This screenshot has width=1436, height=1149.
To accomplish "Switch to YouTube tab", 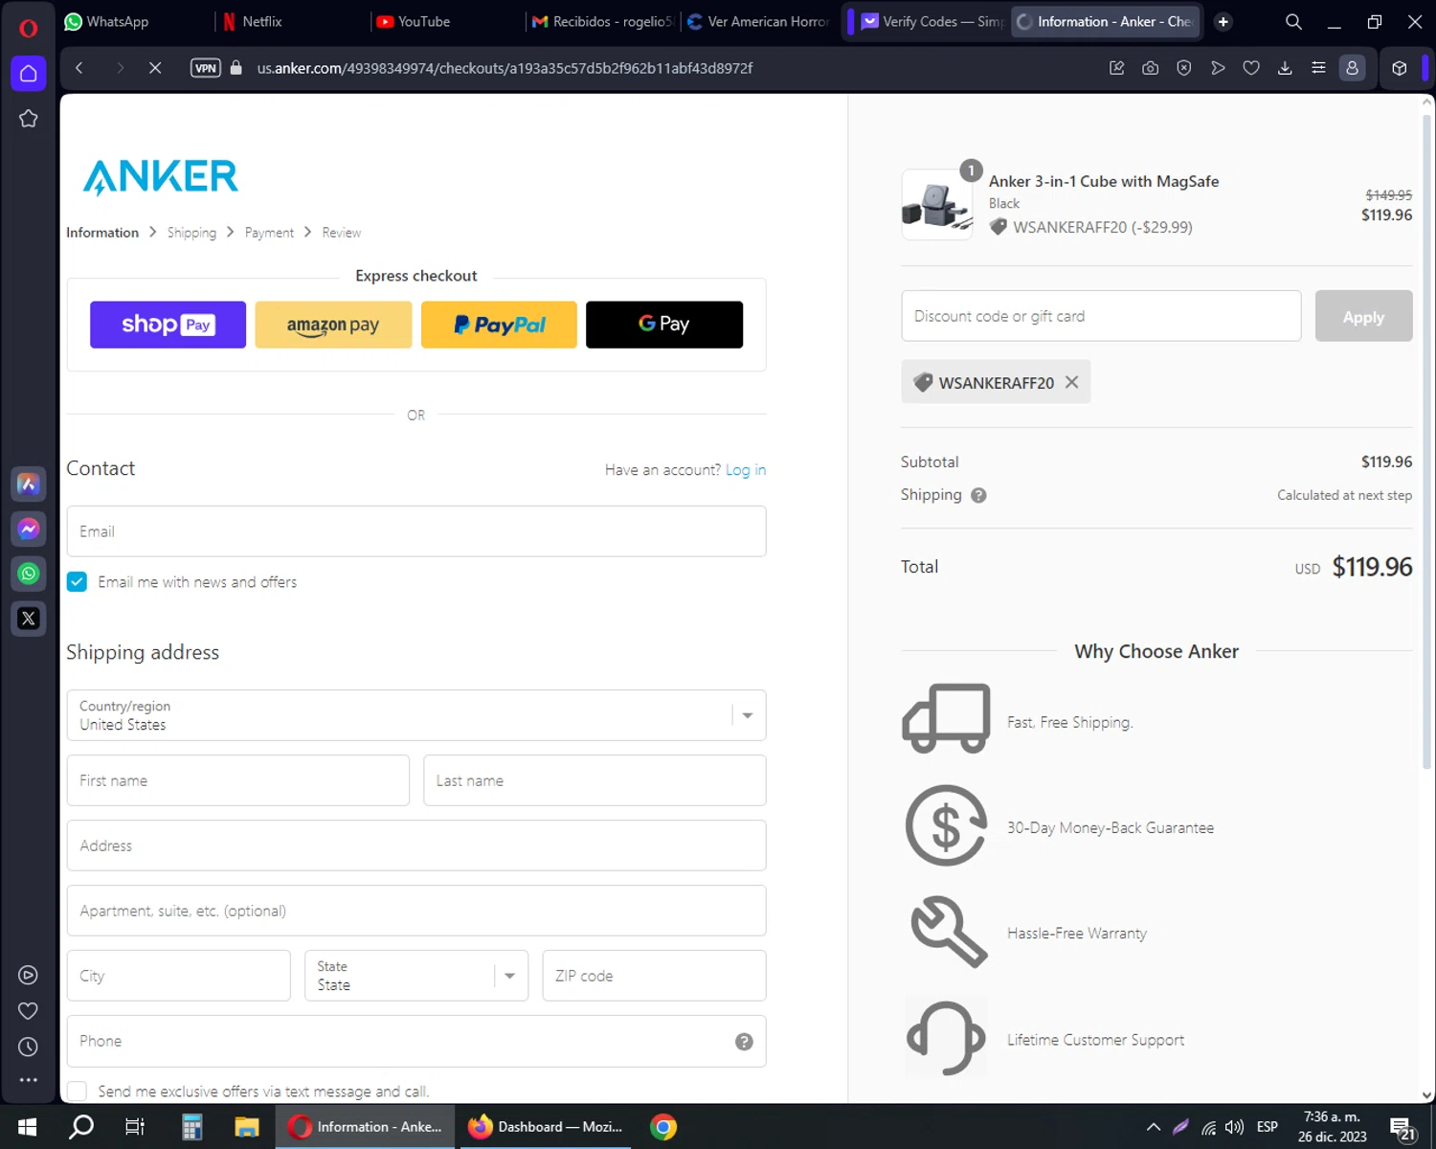I will 448,21.
